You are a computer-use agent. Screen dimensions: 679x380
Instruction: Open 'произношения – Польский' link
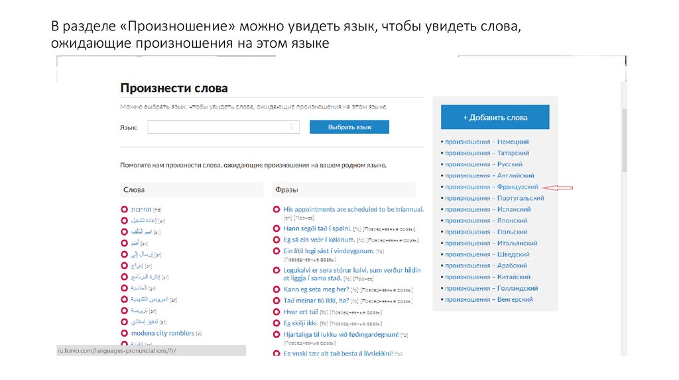pos(486,232)
